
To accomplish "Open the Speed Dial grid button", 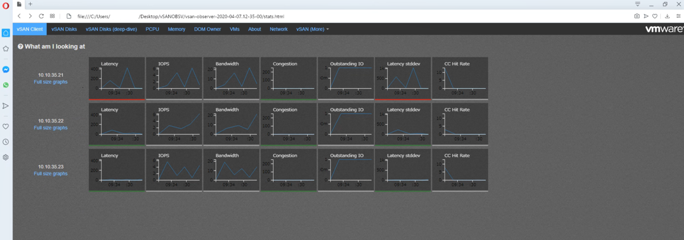I will click(x=52, y=16).
